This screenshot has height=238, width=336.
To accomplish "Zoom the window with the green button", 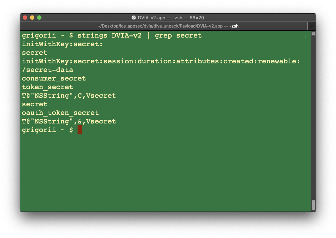I will pyautogui.click(x=39, y=18).
